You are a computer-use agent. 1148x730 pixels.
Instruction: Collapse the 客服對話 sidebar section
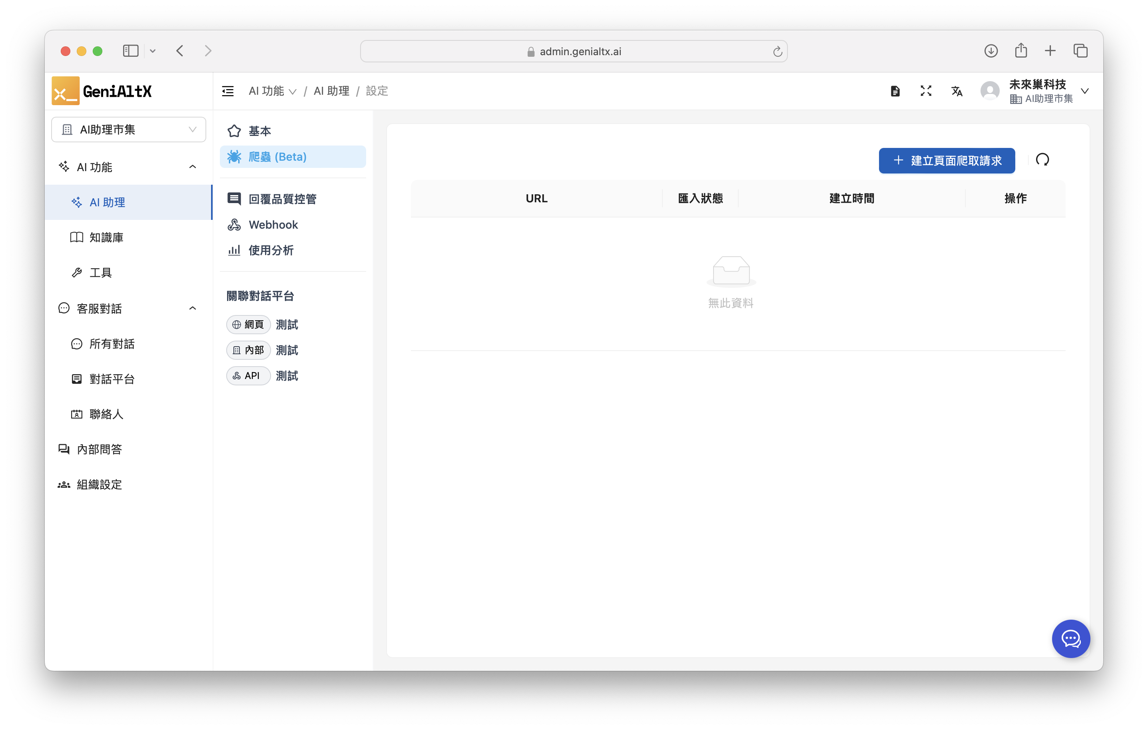[193, 309]
